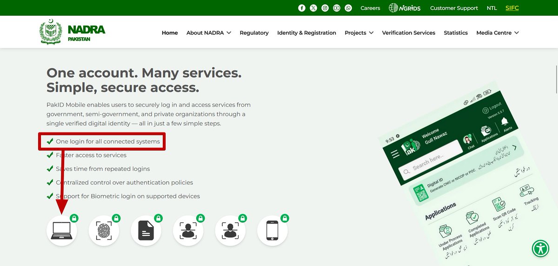Expand the Projects dropdown menu
Viewport: 558px width, 266px height.
tap(359, 33)
